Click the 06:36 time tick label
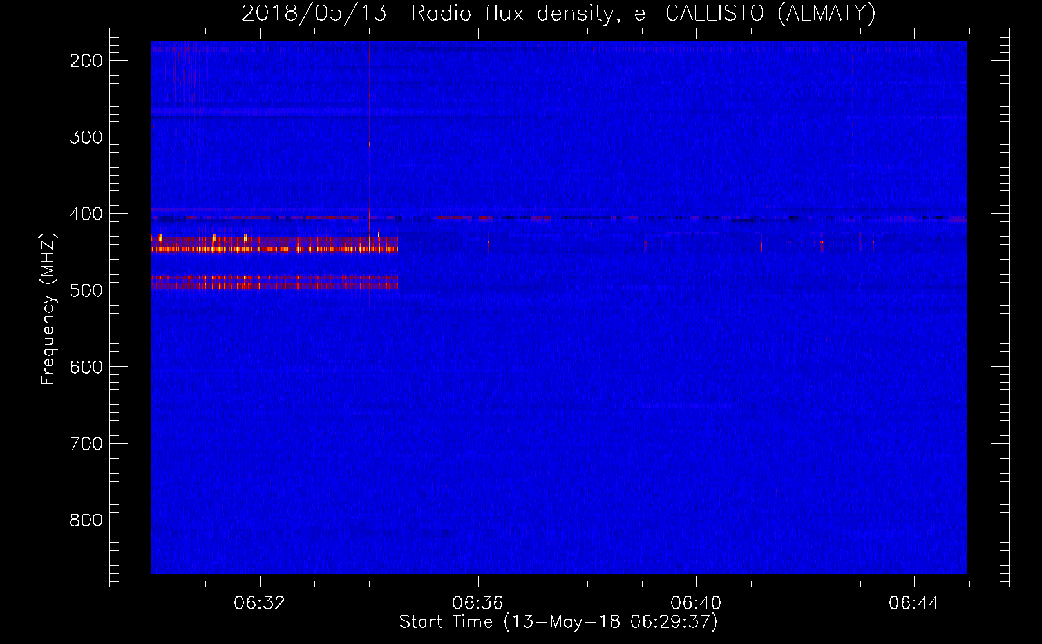 (477, 603)
